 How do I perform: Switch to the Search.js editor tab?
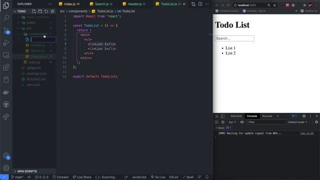pos(101,4)
